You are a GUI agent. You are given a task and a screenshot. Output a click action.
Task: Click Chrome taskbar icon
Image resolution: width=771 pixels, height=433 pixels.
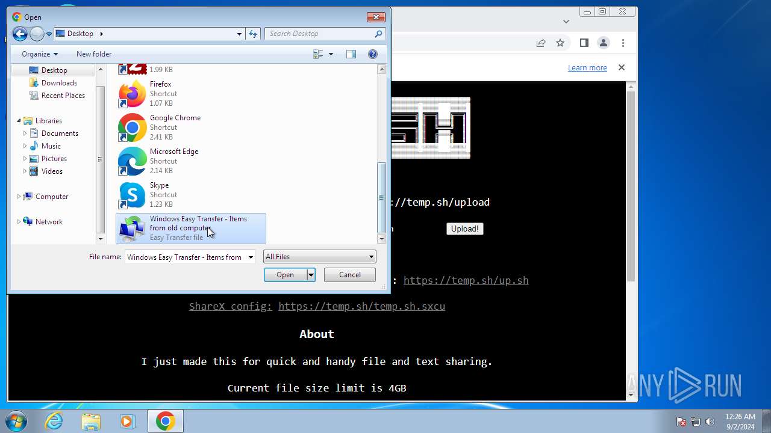pyautogui.click(x=165, y=422)
